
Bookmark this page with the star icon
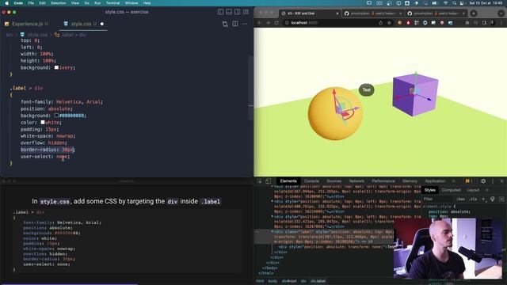[389, 23]
